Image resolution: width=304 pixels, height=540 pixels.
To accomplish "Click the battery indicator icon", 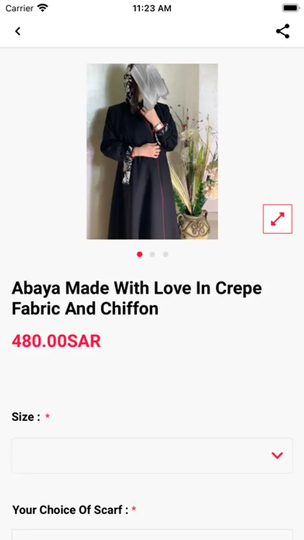I will click(x=291, y=8).
